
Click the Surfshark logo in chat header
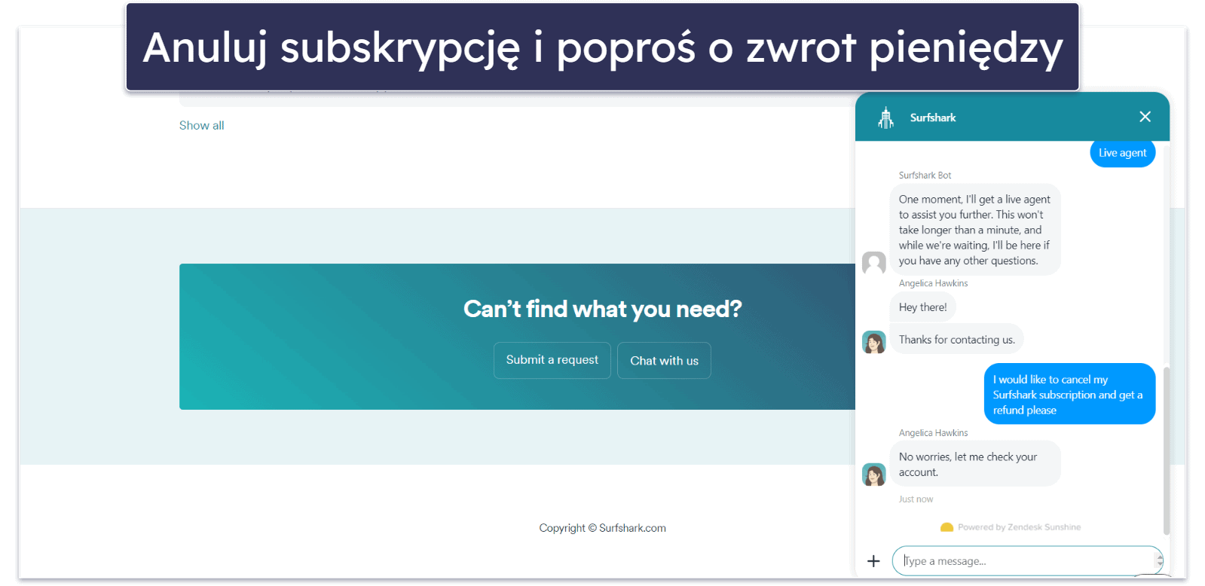coord(886,118)
